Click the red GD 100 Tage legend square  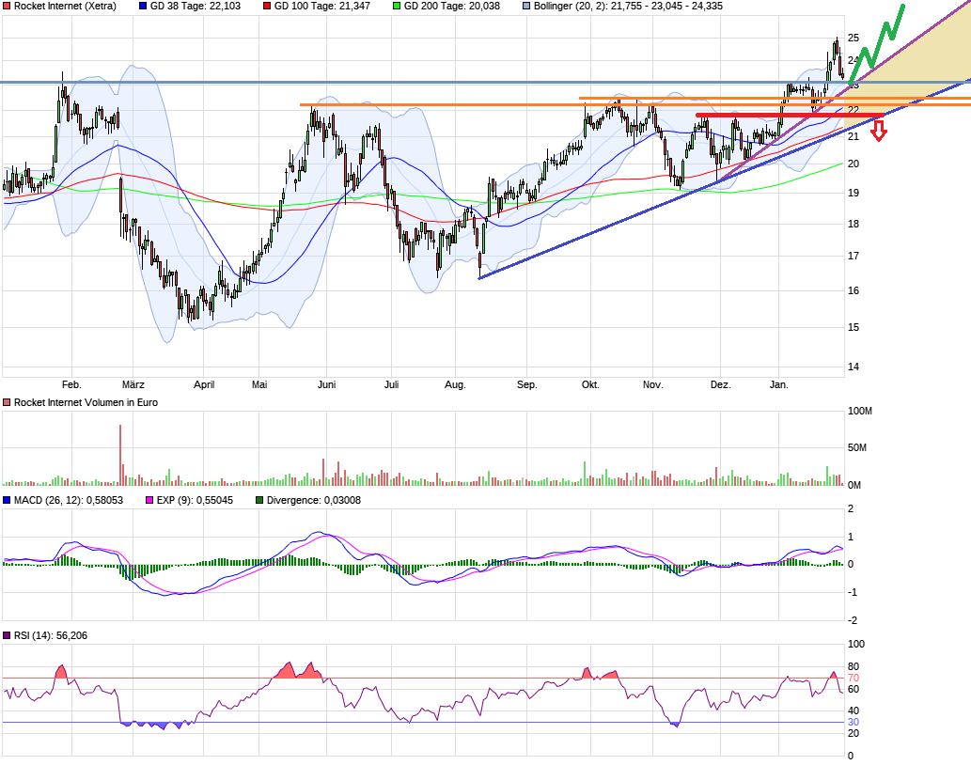[266, 7]
